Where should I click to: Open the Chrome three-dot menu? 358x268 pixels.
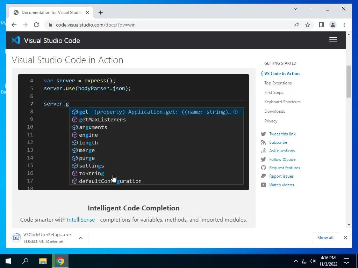(344, 25)
